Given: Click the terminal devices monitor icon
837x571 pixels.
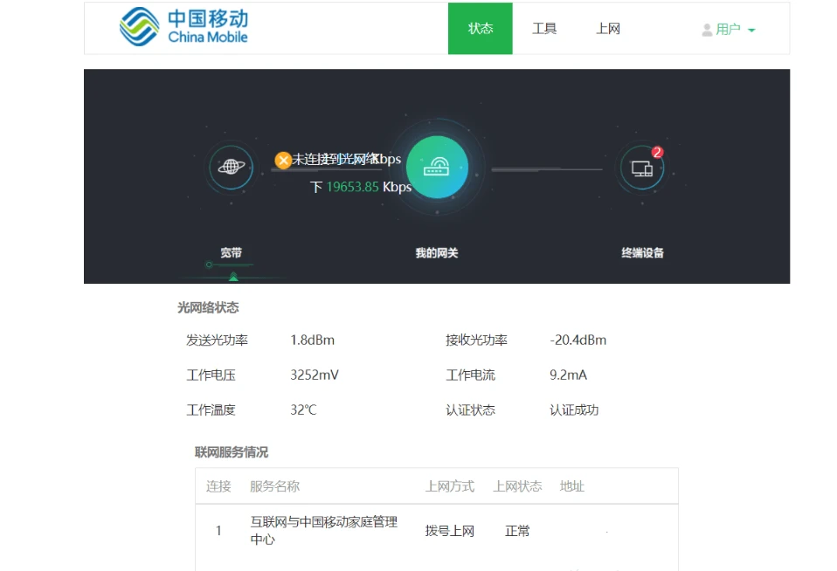Looking at the screenshot, I should point(642,169).
